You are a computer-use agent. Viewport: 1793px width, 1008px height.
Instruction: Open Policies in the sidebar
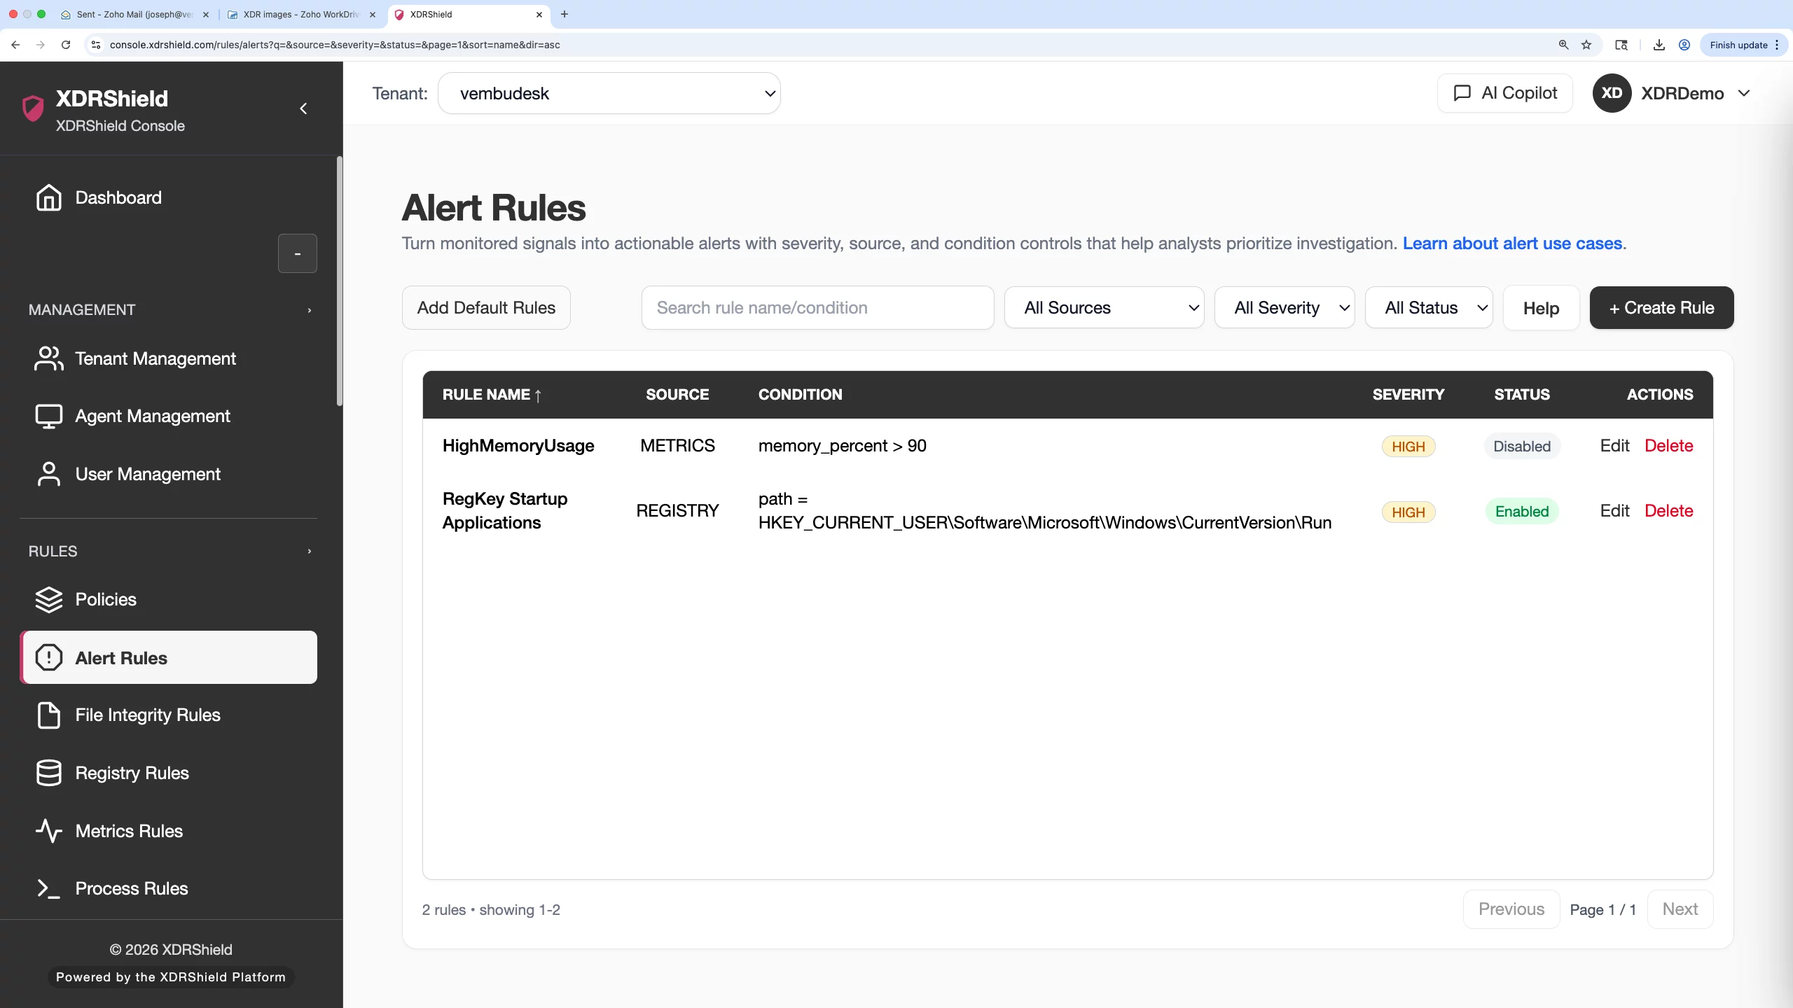168,599
